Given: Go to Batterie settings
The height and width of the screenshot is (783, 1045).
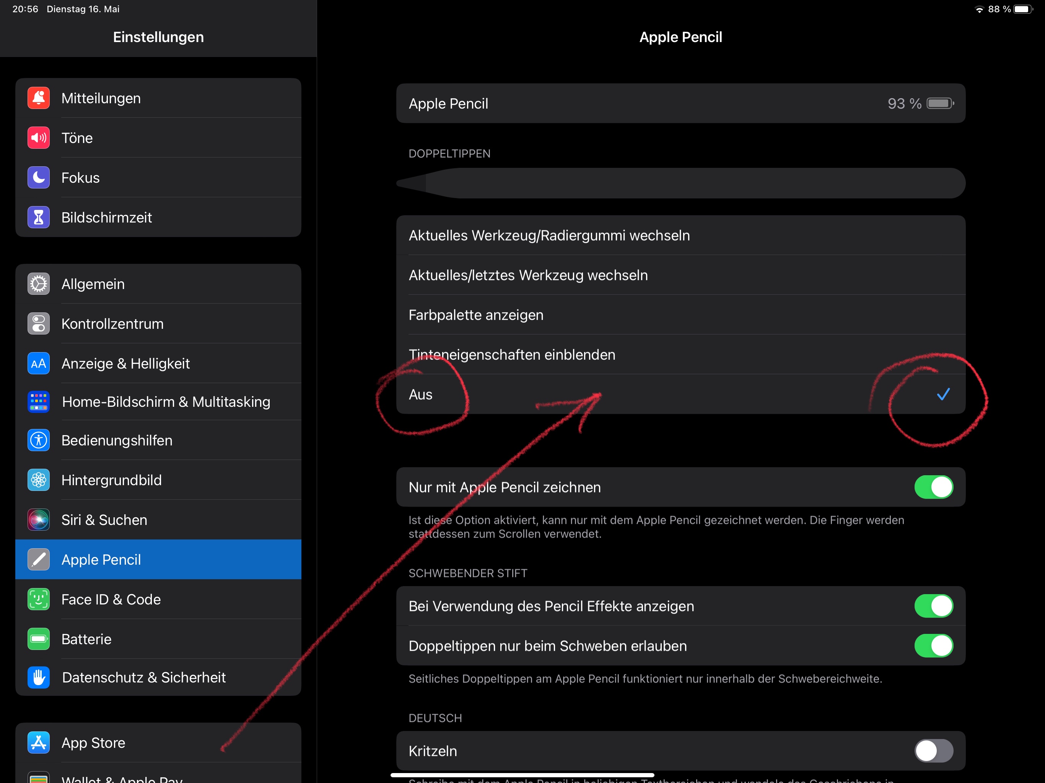Looking at the screenshot, I should click(86, 639).
